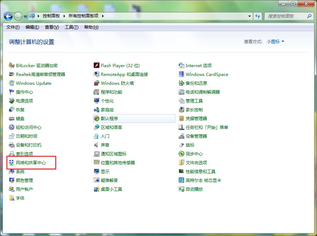
Task: Open the 恢复 link
Action: (x=20, y=110)
